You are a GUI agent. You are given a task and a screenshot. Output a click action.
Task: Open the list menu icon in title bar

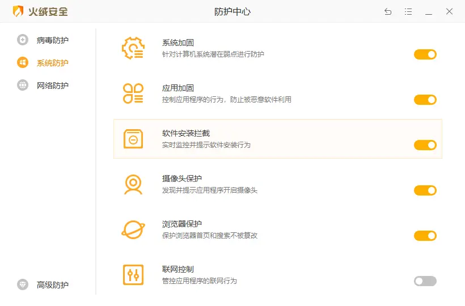tap(408, 11)
